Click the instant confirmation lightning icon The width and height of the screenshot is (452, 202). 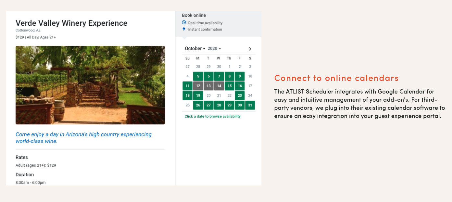[184, 29]
